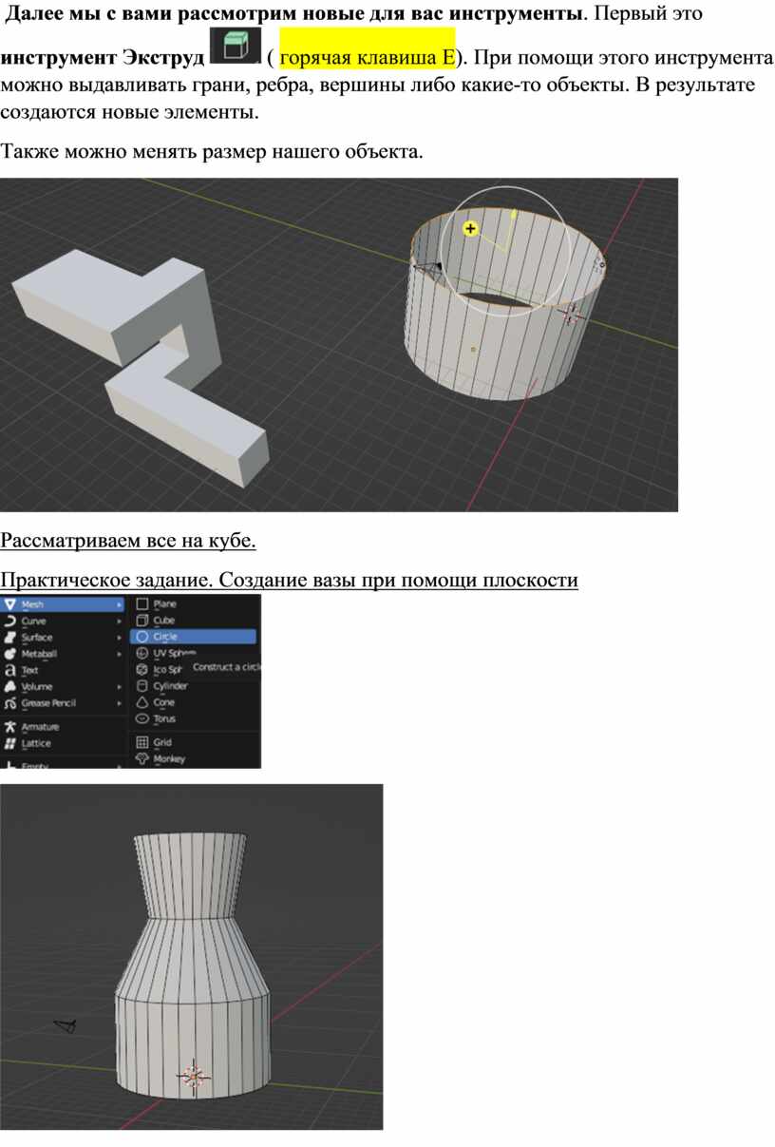Select the Monkey mesh icon
The image size is (775, 1147).
[x=142, y=759]
